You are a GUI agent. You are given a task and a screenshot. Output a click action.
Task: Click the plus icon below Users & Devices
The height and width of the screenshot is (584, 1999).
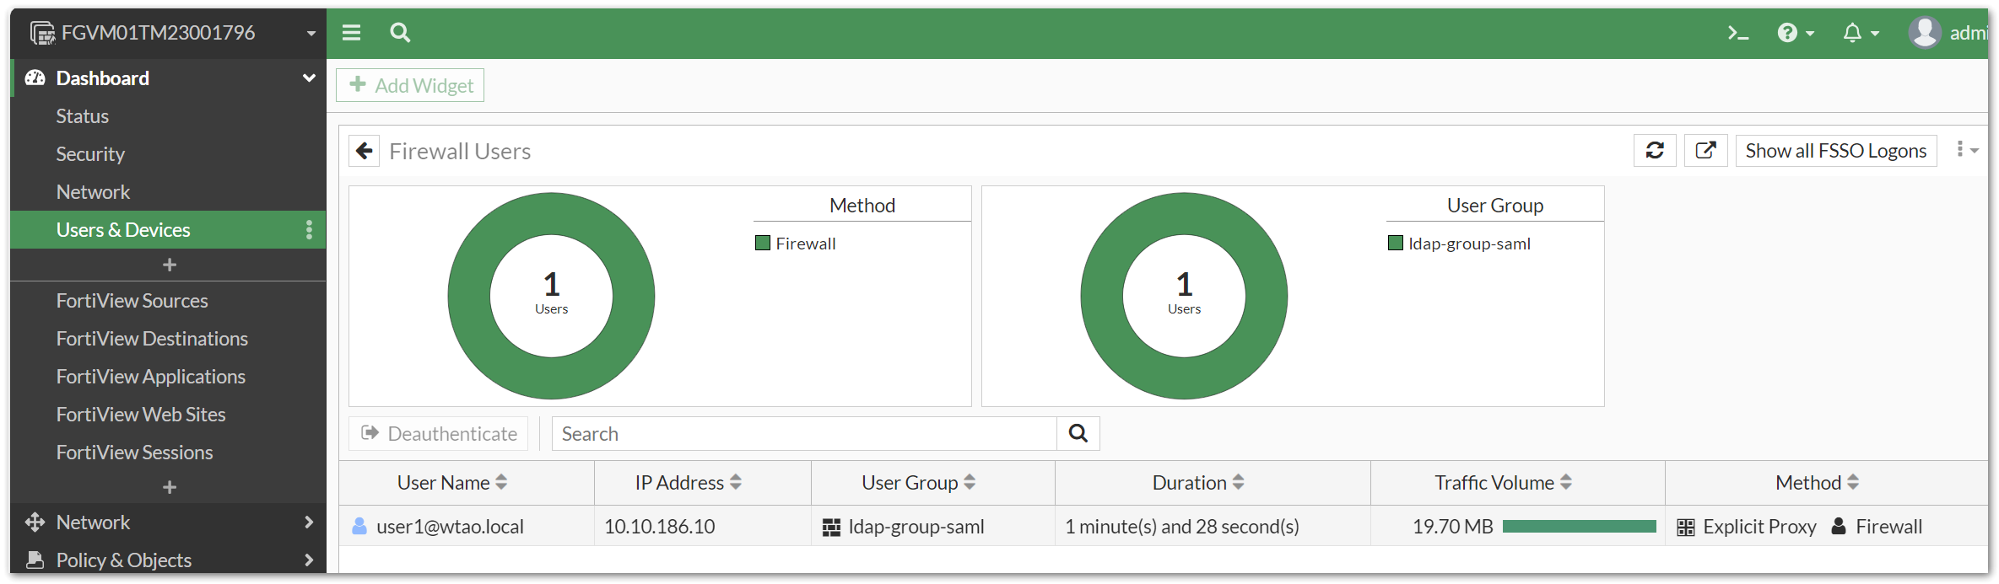tap(169, 265)
